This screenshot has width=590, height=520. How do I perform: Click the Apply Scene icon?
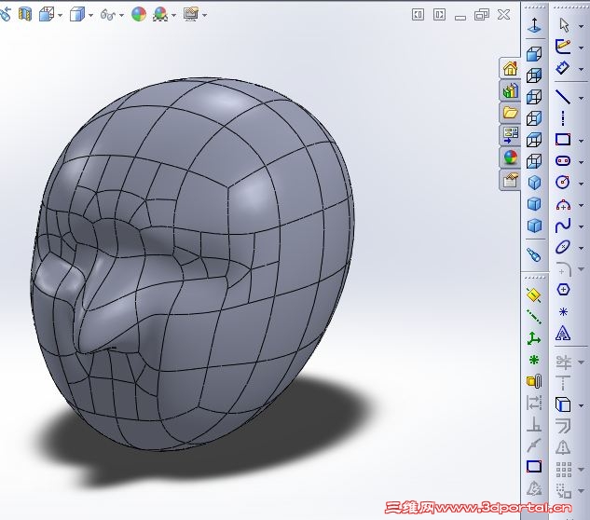click(x=160, y=15)
